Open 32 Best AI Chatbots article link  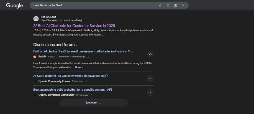tap(74, 26)
